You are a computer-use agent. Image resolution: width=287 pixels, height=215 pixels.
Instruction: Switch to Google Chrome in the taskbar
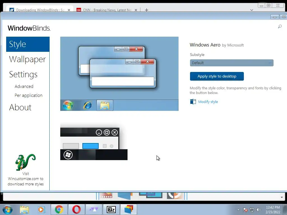point(59,209)
